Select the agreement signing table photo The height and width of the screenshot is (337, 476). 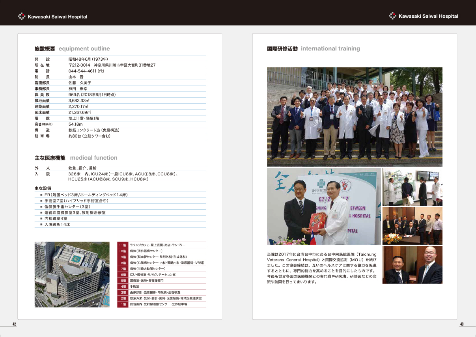click(x=412, y=226)
